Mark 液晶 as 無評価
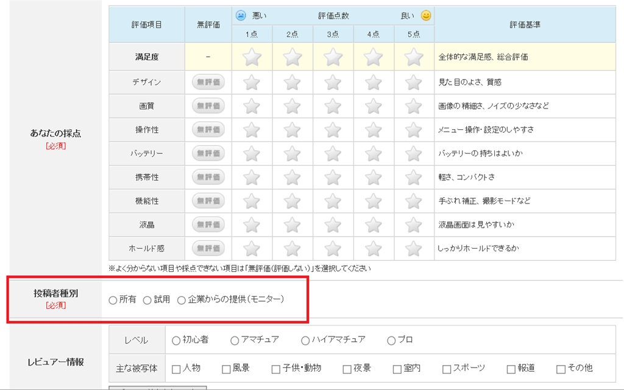 tap(208, 224)
